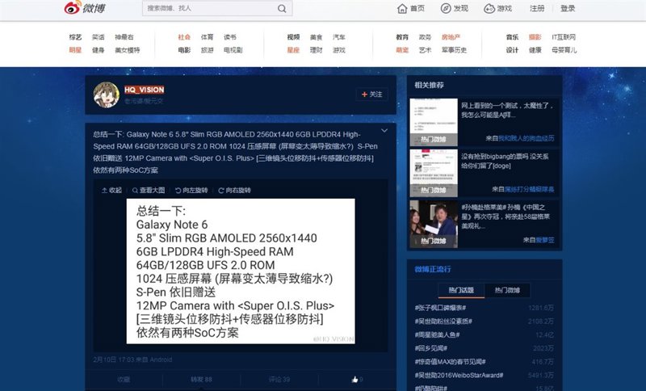Follow HQ_VISION with 关注 button

[371, 95]
